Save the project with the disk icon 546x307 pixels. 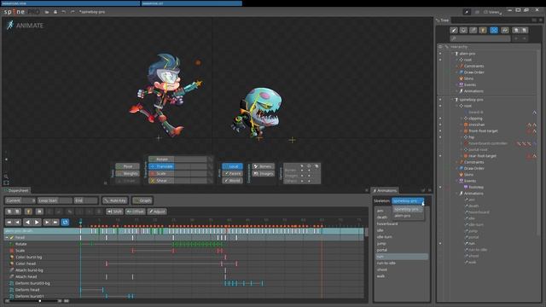[x=55, y=12]
